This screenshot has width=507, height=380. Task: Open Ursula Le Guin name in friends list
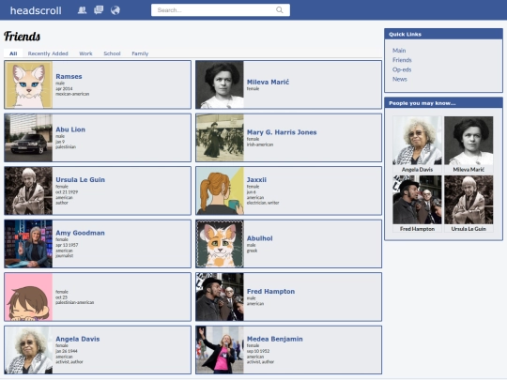coord(80,179)
